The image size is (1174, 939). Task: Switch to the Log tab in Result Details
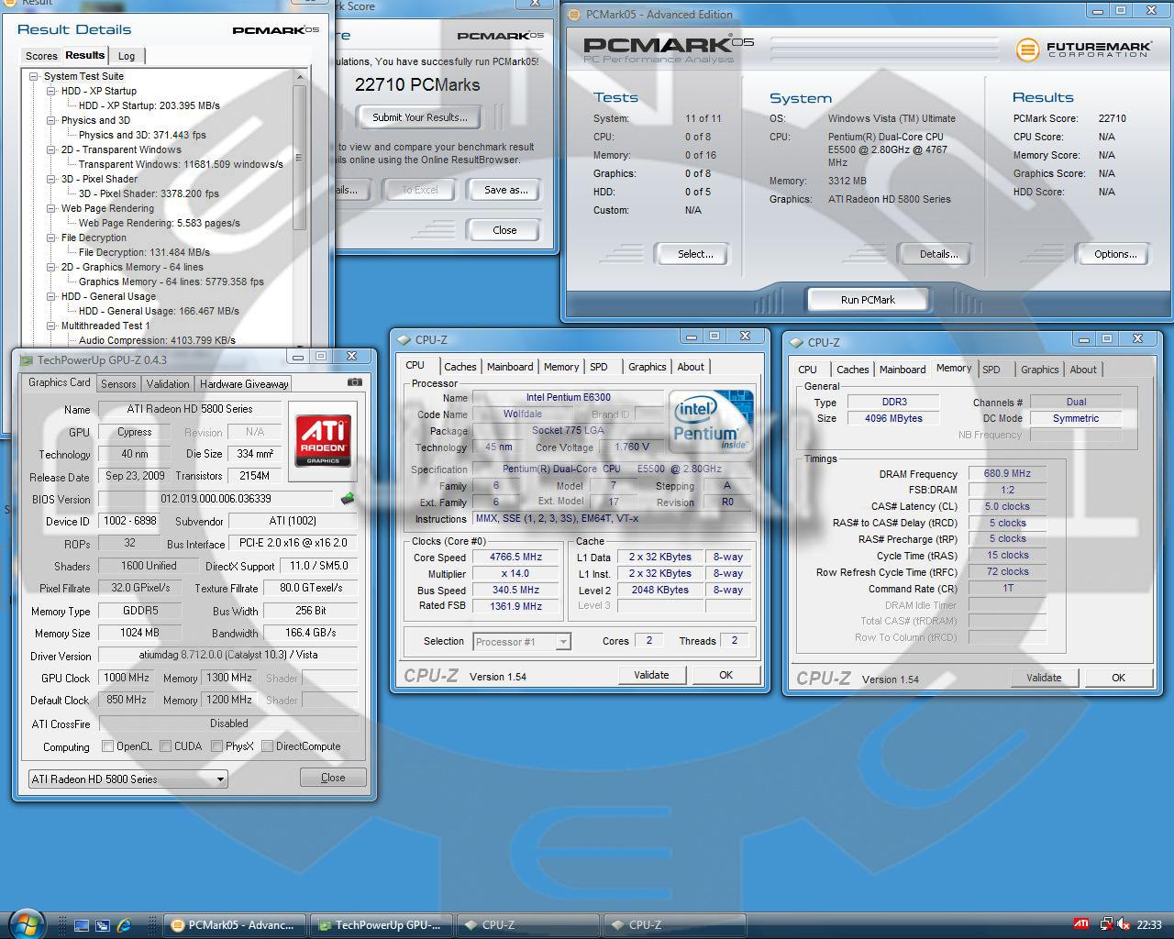point(127,56)
